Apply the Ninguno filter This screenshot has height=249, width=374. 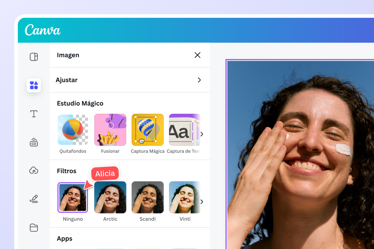point(73,197)
